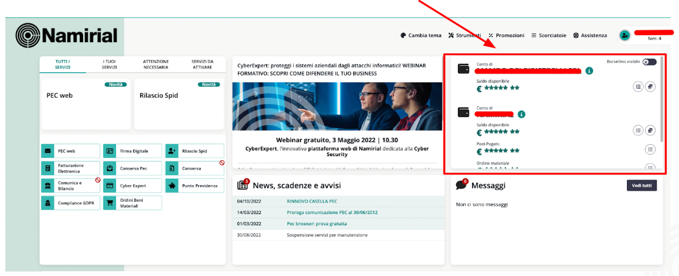The height and width of the screenshot is (276, 679).
Task: Open the Compilance GDPR service tile
Action: tap(71, 203)
